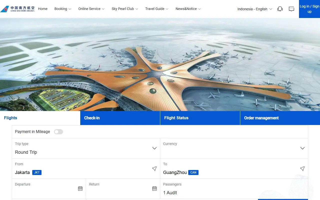Switch to the Order management tab
Viewport: 320px width, 200px height.
pyautogui.click(x=280, y=118)
